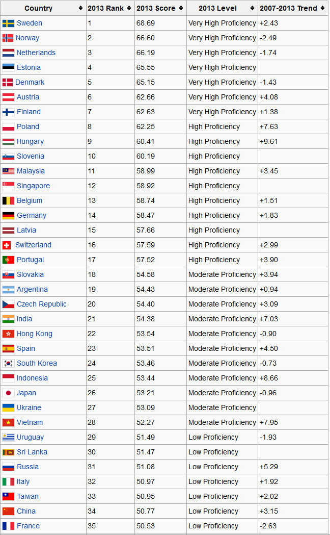Select the score value 57.52

[x=146, y=260]
